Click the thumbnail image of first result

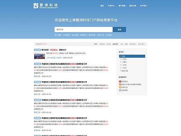pos(40,56)
